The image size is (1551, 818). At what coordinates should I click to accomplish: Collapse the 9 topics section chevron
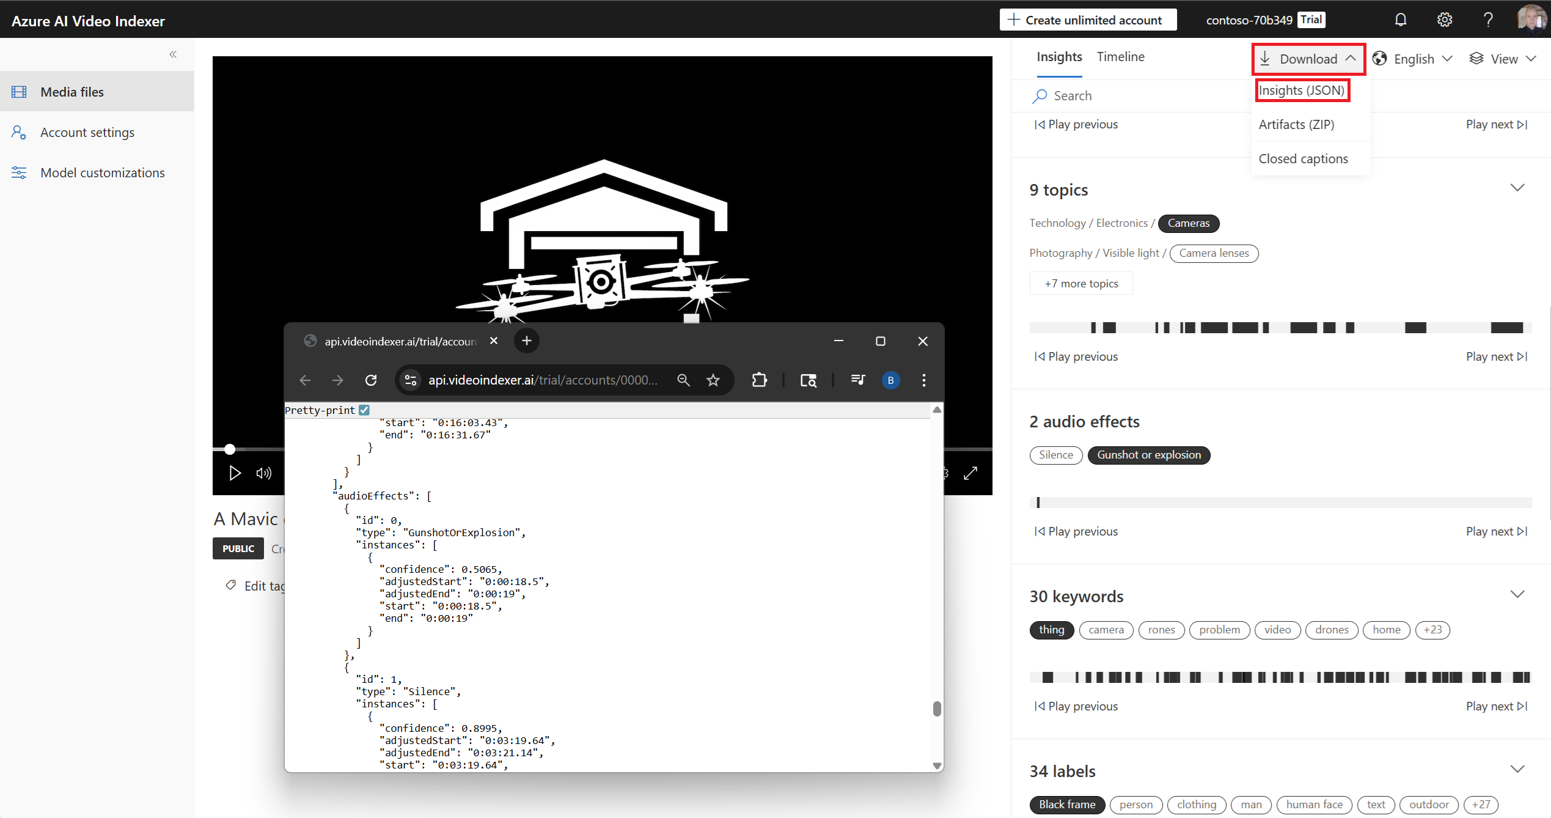pos(1517,188)
